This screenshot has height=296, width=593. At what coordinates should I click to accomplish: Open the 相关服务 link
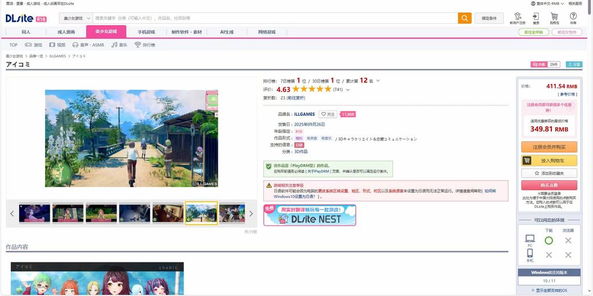[x=575, y=3]
